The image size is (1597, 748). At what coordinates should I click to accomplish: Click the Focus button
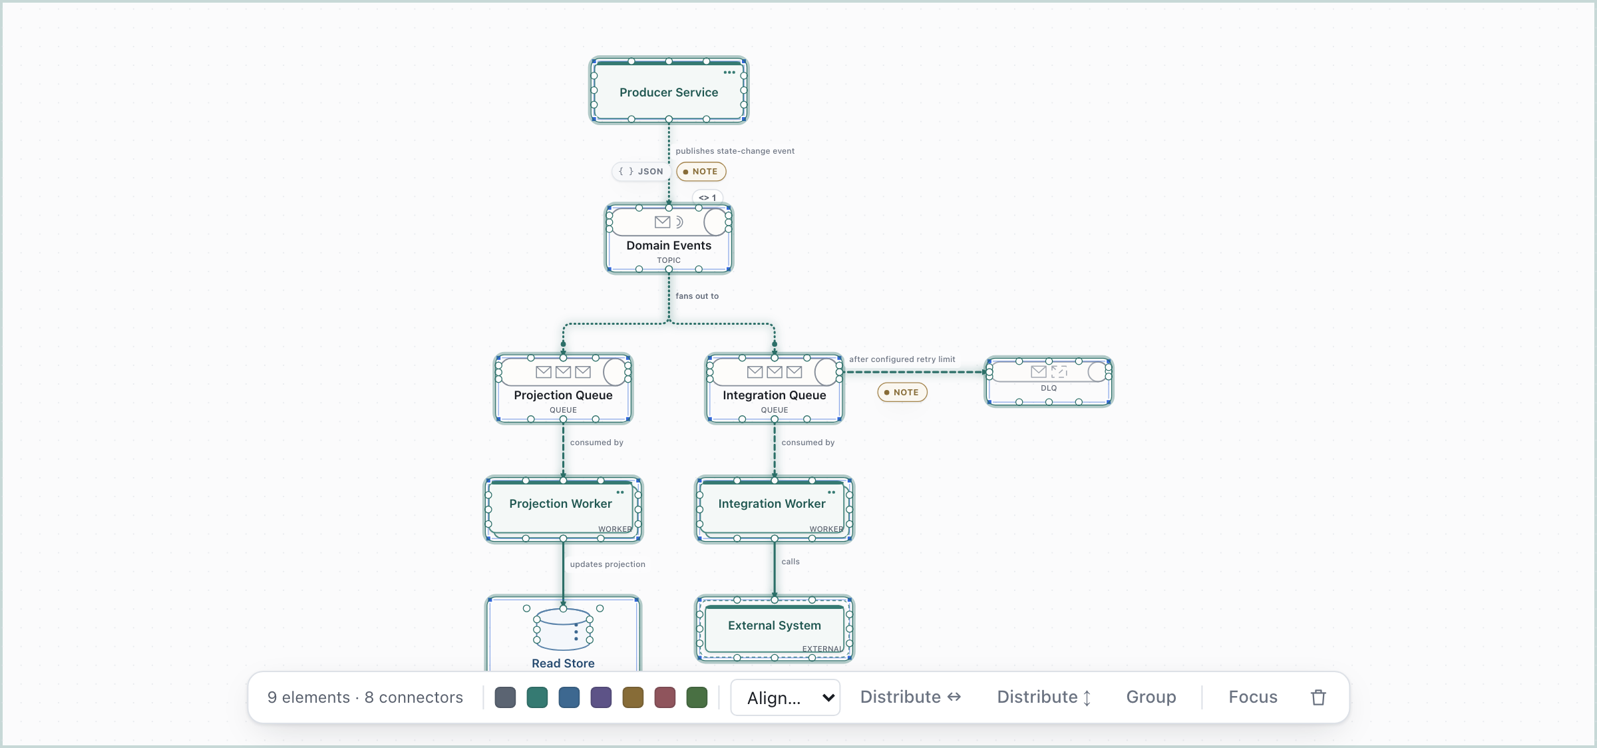click(x=1253, y=697)
